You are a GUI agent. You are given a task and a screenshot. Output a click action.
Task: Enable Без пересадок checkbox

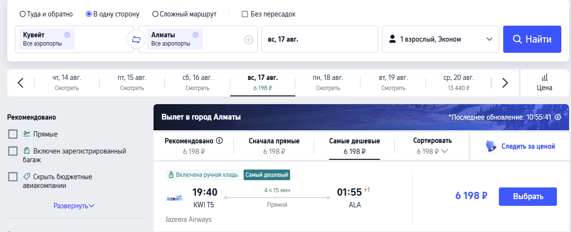245,14
